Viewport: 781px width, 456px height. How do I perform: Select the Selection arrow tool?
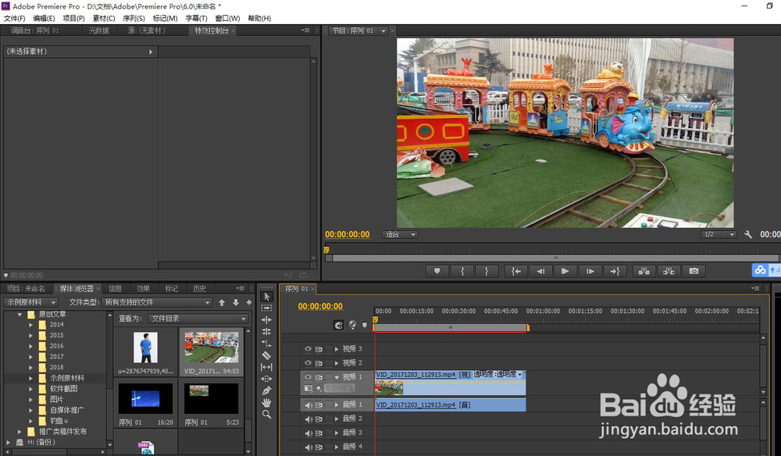[266, 296]
